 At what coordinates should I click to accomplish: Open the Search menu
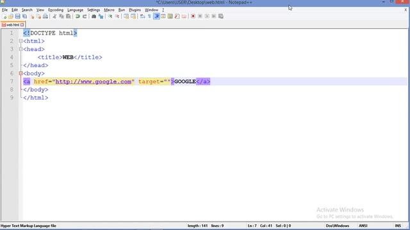27,10
